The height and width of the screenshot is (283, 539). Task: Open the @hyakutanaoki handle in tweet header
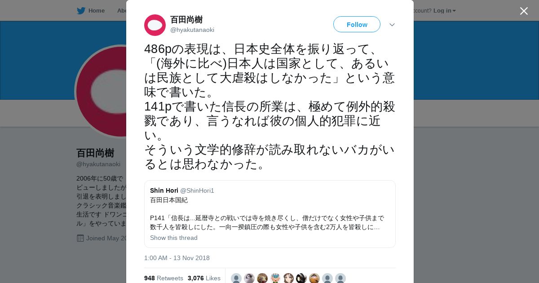[192, 30]
